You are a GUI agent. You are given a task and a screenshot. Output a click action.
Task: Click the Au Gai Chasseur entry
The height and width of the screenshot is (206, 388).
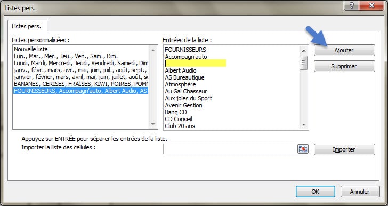pos(186,91)
